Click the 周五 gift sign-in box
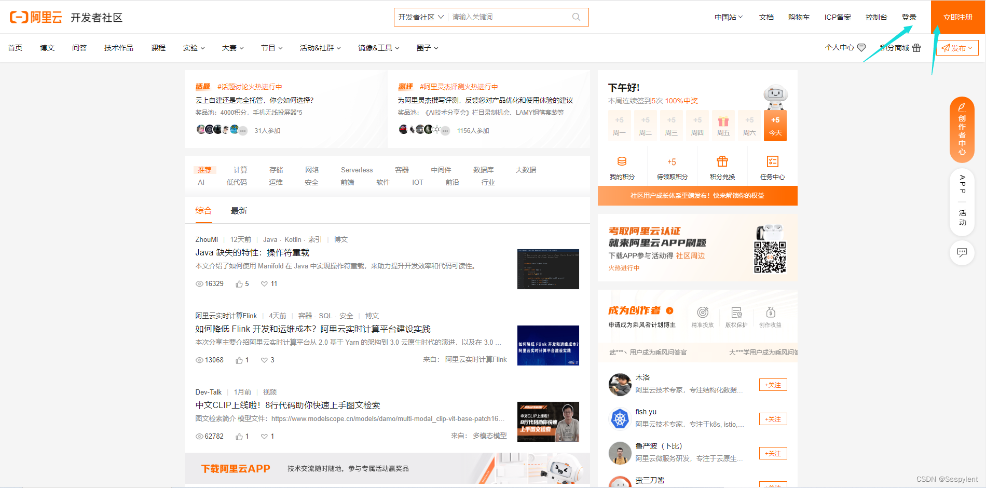 pyautogui.click(x=723, y=126)
